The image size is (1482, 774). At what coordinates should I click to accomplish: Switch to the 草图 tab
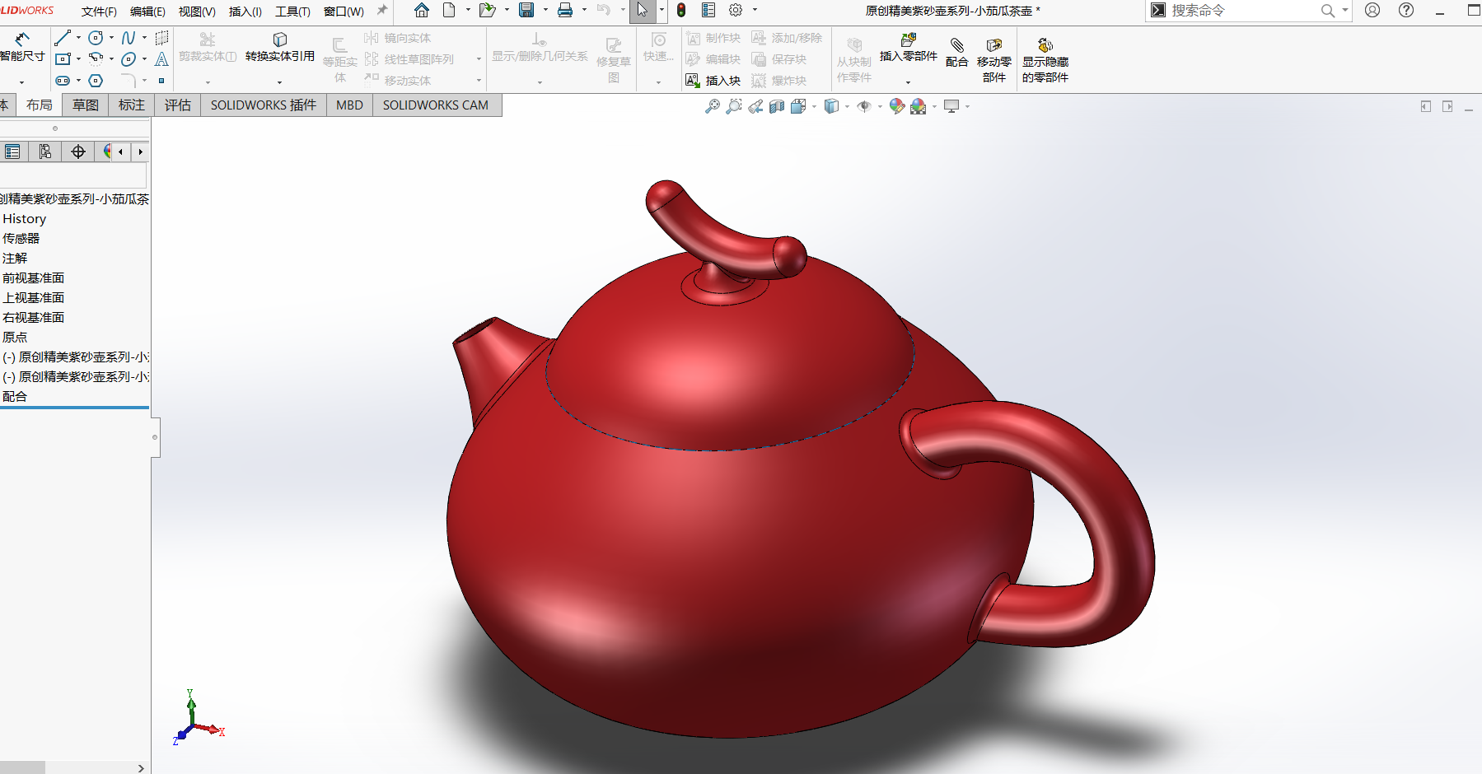click(86, 105)
